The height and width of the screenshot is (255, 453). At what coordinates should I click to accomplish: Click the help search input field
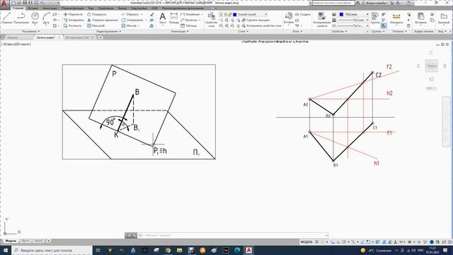click(x=333, y=3)
